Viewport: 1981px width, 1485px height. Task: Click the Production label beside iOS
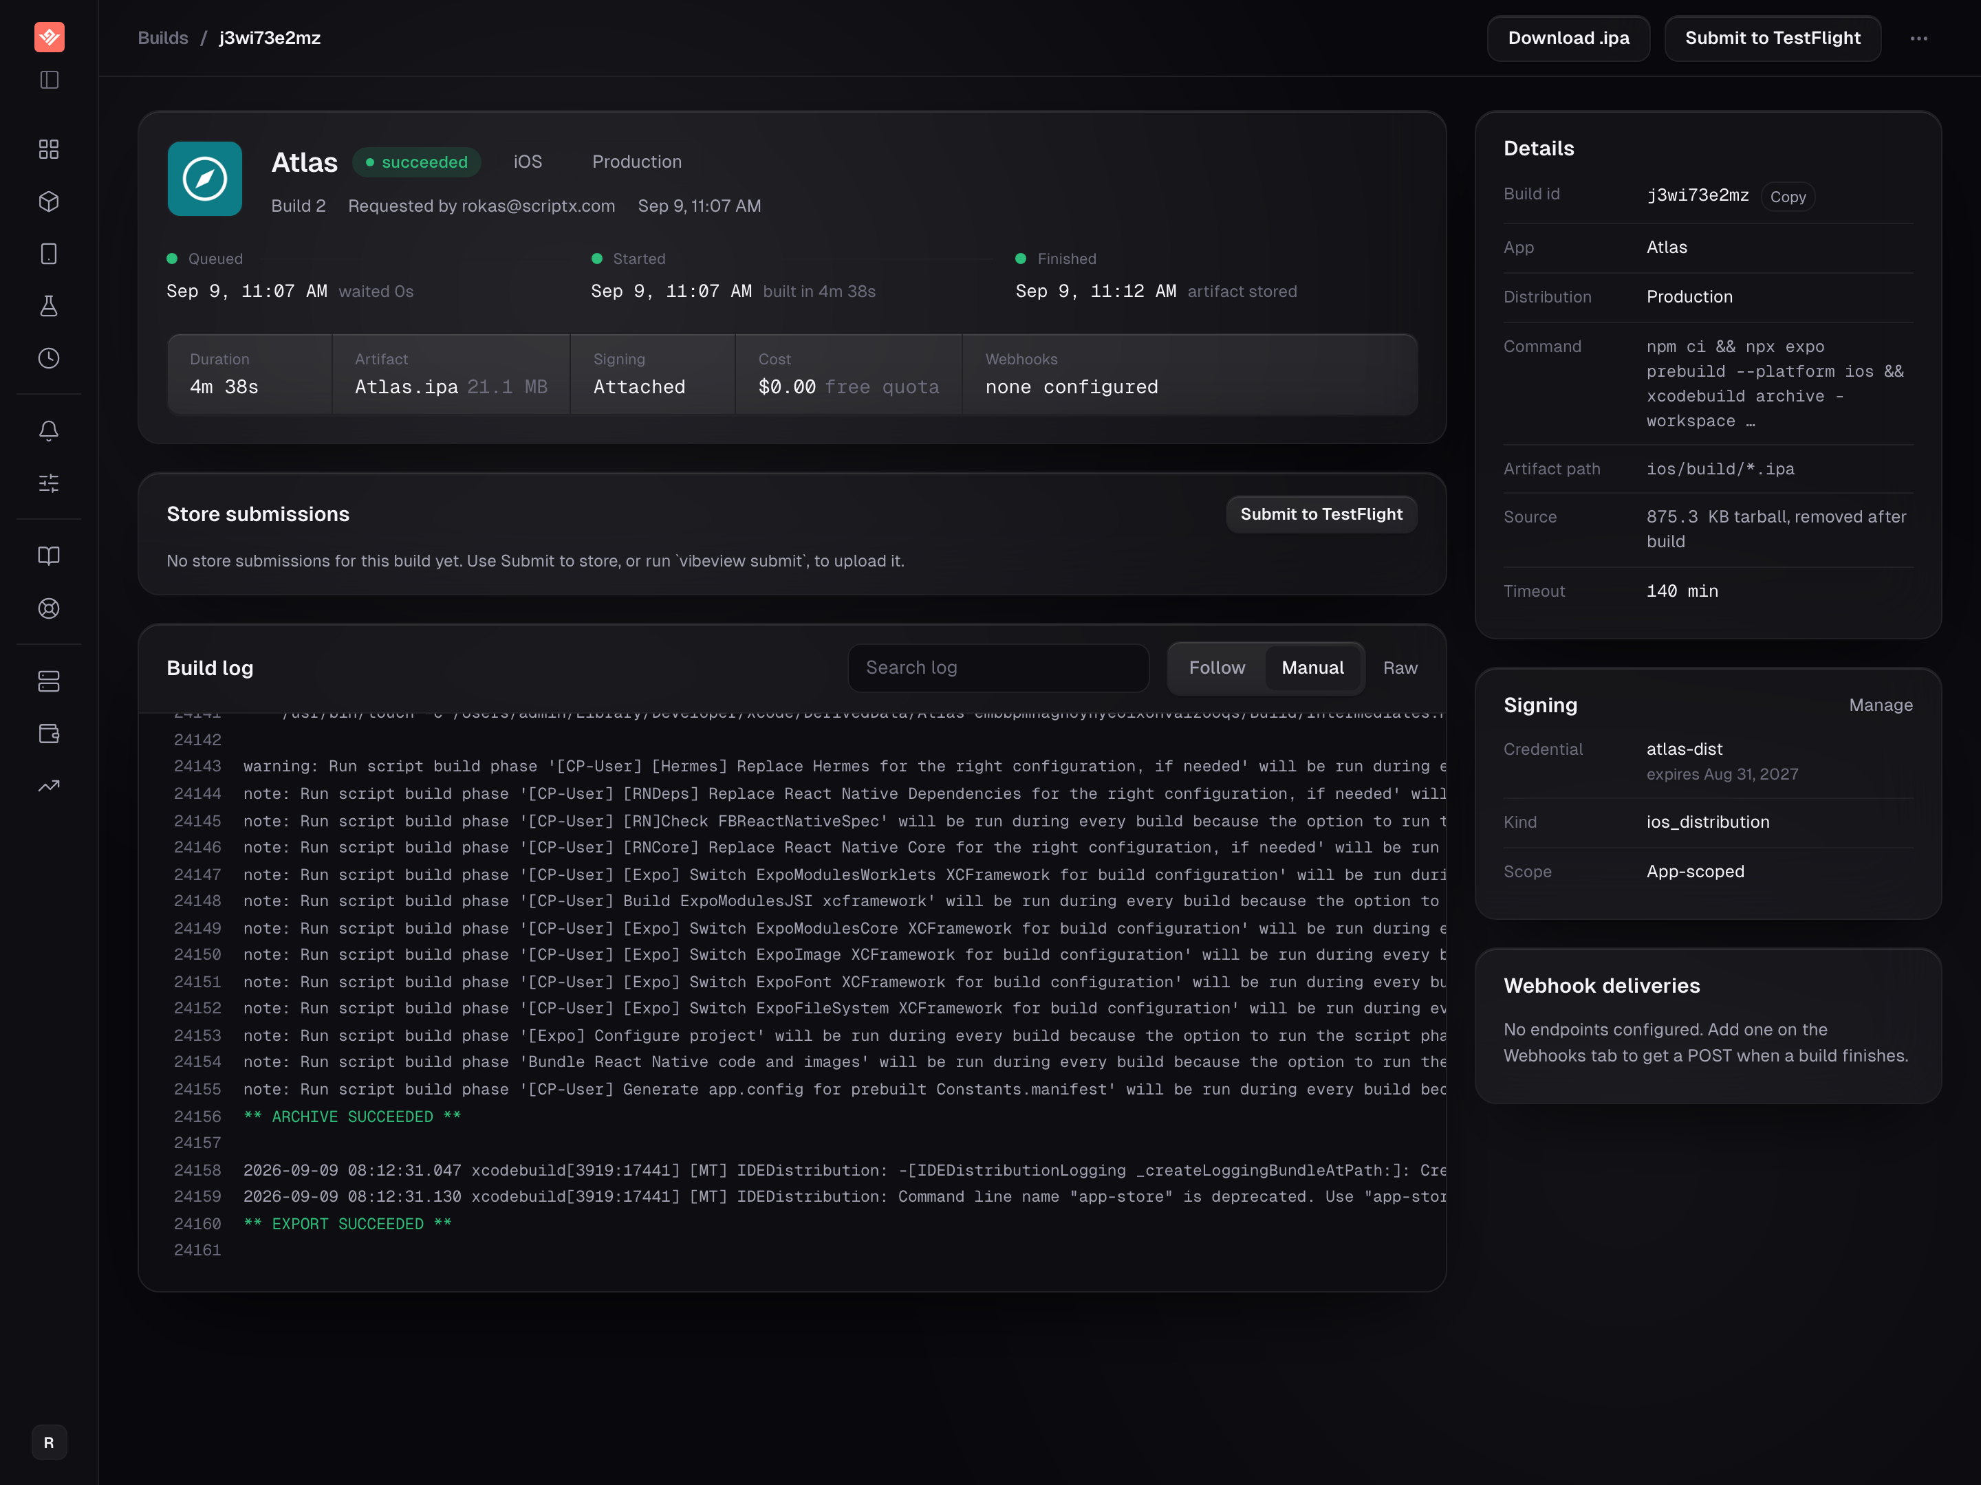point(637,162)
